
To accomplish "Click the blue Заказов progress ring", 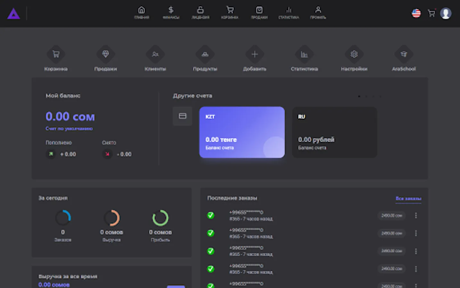I will click(63, 218).
